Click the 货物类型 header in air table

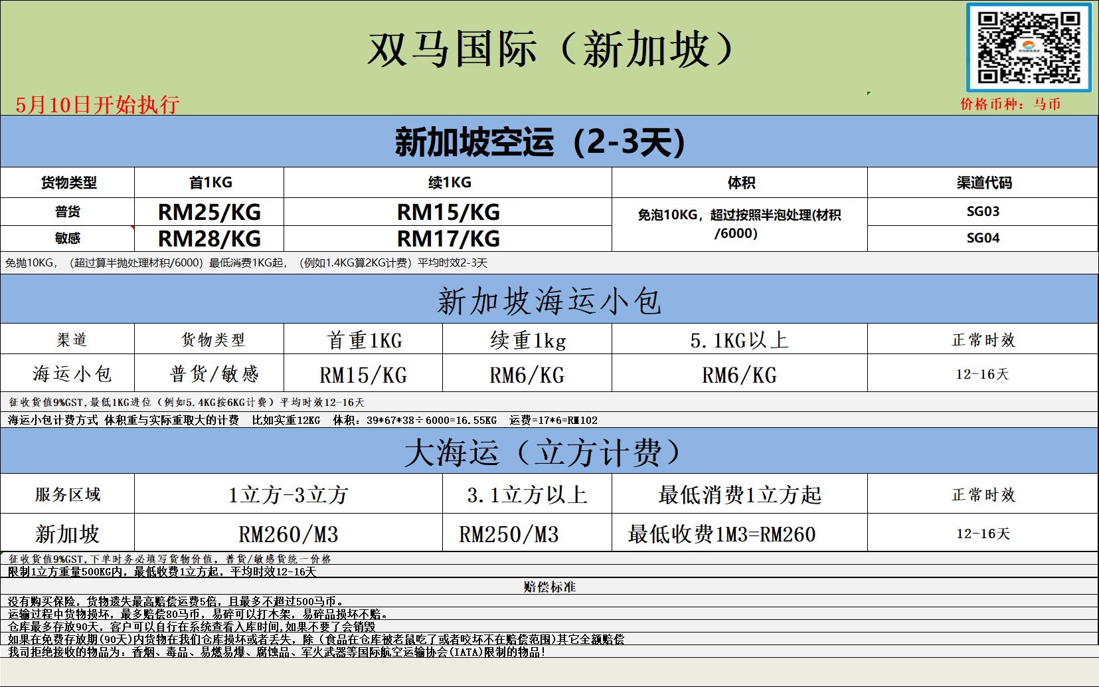coord(68,183)
